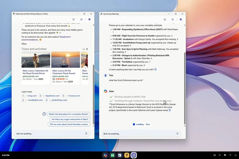The height and width of the screenshot is (159, 239).
Task: Click the couple on boat tour thumbnail
Action: click(36, 59)
